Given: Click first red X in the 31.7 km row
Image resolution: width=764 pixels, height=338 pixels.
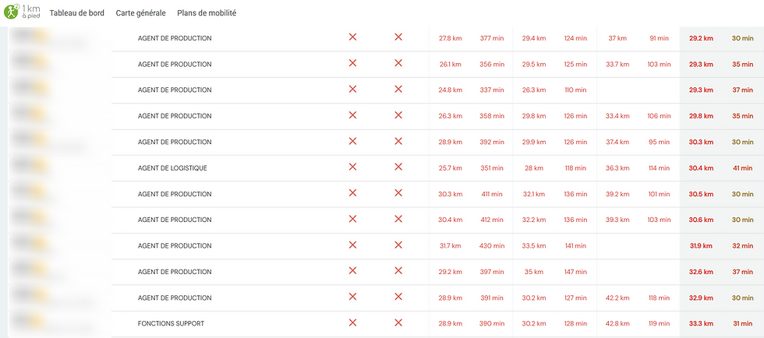Looking at the screenshot, I should (x=352, y=245).
